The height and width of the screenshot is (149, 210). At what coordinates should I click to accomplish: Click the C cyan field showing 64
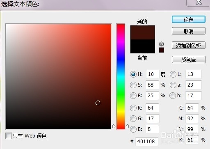[192, 108]
